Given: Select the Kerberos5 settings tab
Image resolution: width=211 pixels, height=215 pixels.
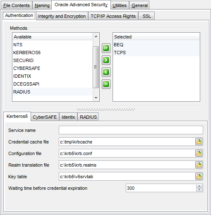Looking at the screenshot, I should pos(17,116).
